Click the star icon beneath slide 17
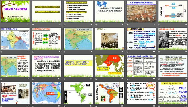Image resolution: width=188 pixels, height=107 pixels. pos(127,79)
